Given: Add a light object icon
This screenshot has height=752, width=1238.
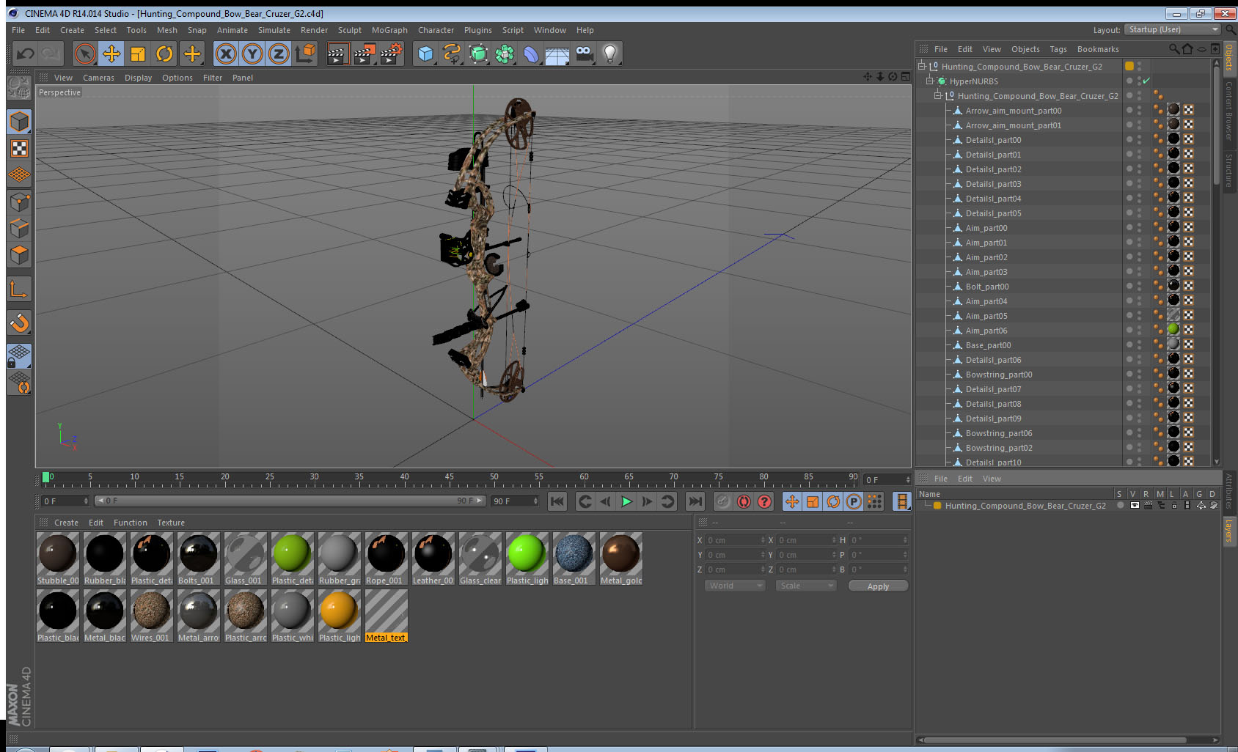Looking at the screenshot, I should [610, 54].
